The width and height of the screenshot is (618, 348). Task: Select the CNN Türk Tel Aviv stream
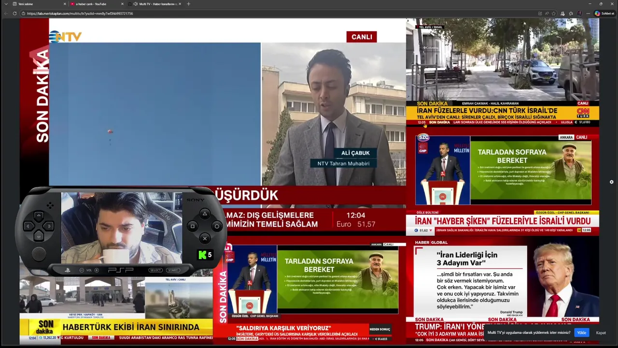click(x=503, y=72)
